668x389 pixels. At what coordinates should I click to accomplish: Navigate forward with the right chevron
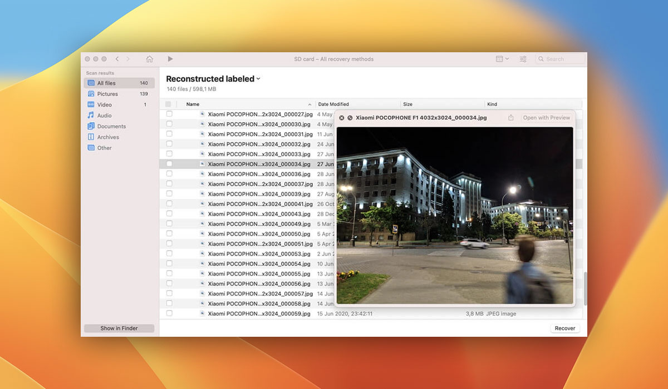point(128,59)
